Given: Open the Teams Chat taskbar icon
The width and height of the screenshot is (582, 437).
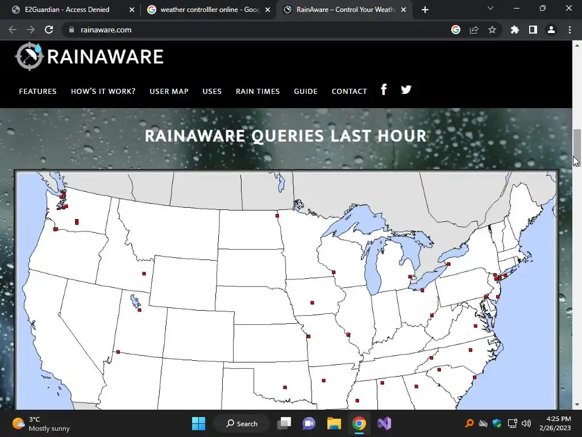Looking at the screenshot, I should pyautogui.click(x=309, y=423).
